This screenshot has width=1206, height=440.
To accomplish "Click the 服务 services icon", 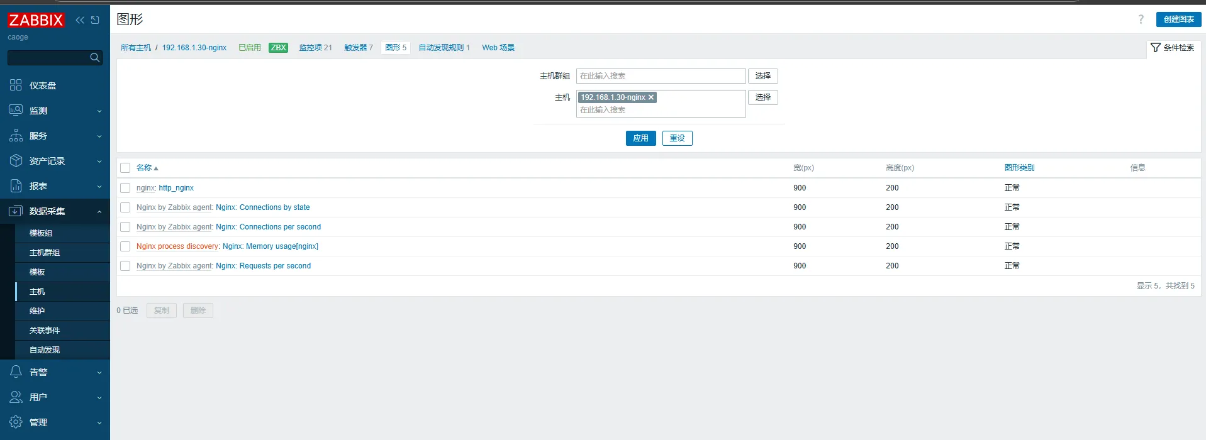I will tap(16, 135).
